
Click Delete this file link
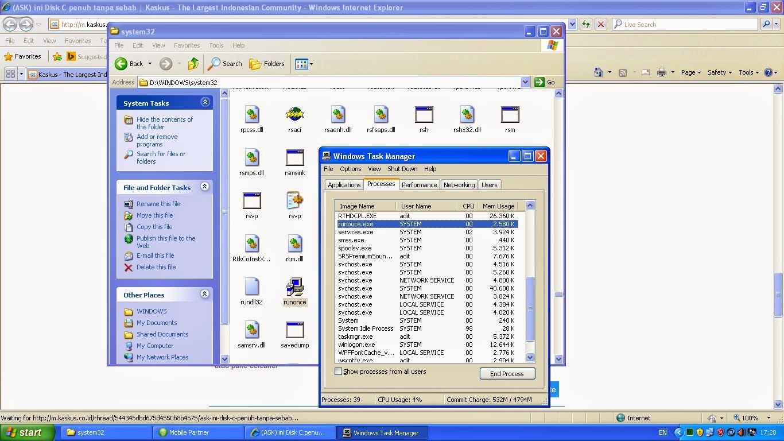point(156,267)
